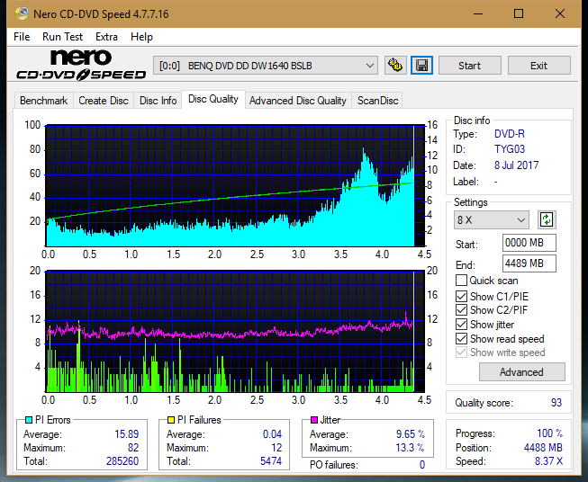Screen dimensions: 588x482
Task: Click Jitter maximum 13.3 % value
Action: pos(411,448)
